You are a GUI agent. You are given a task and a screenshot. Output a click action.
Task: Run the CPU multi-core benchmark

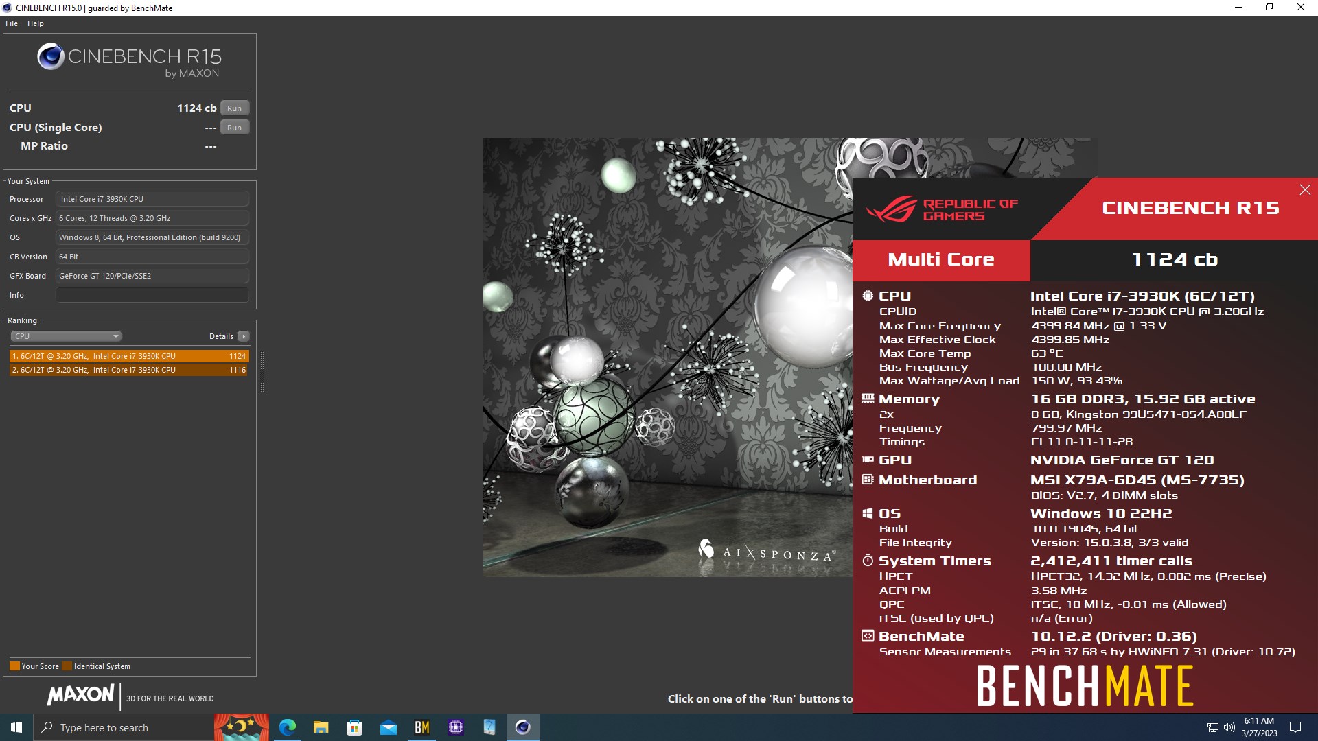tap(235, 108)
